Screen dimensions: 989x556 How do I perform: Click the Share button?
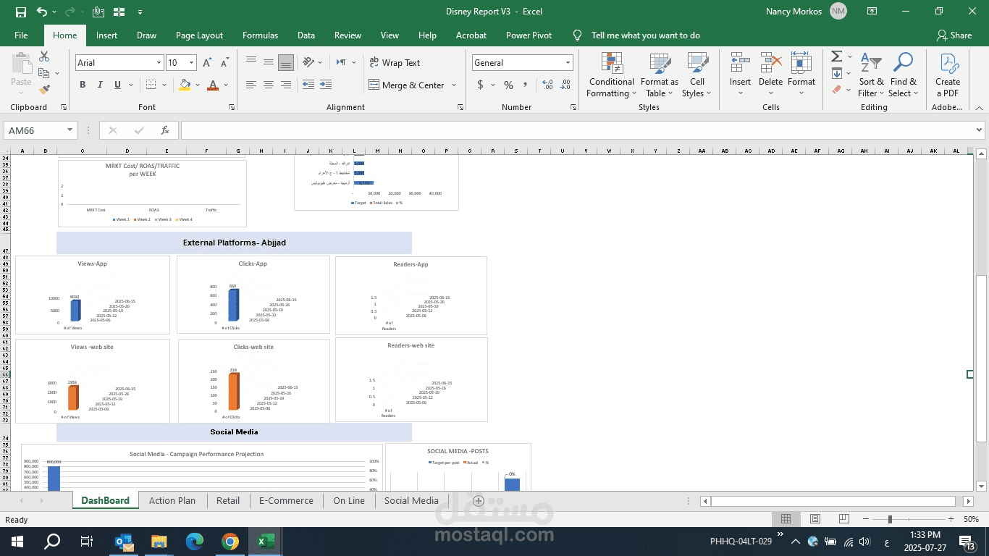(954, 35)
